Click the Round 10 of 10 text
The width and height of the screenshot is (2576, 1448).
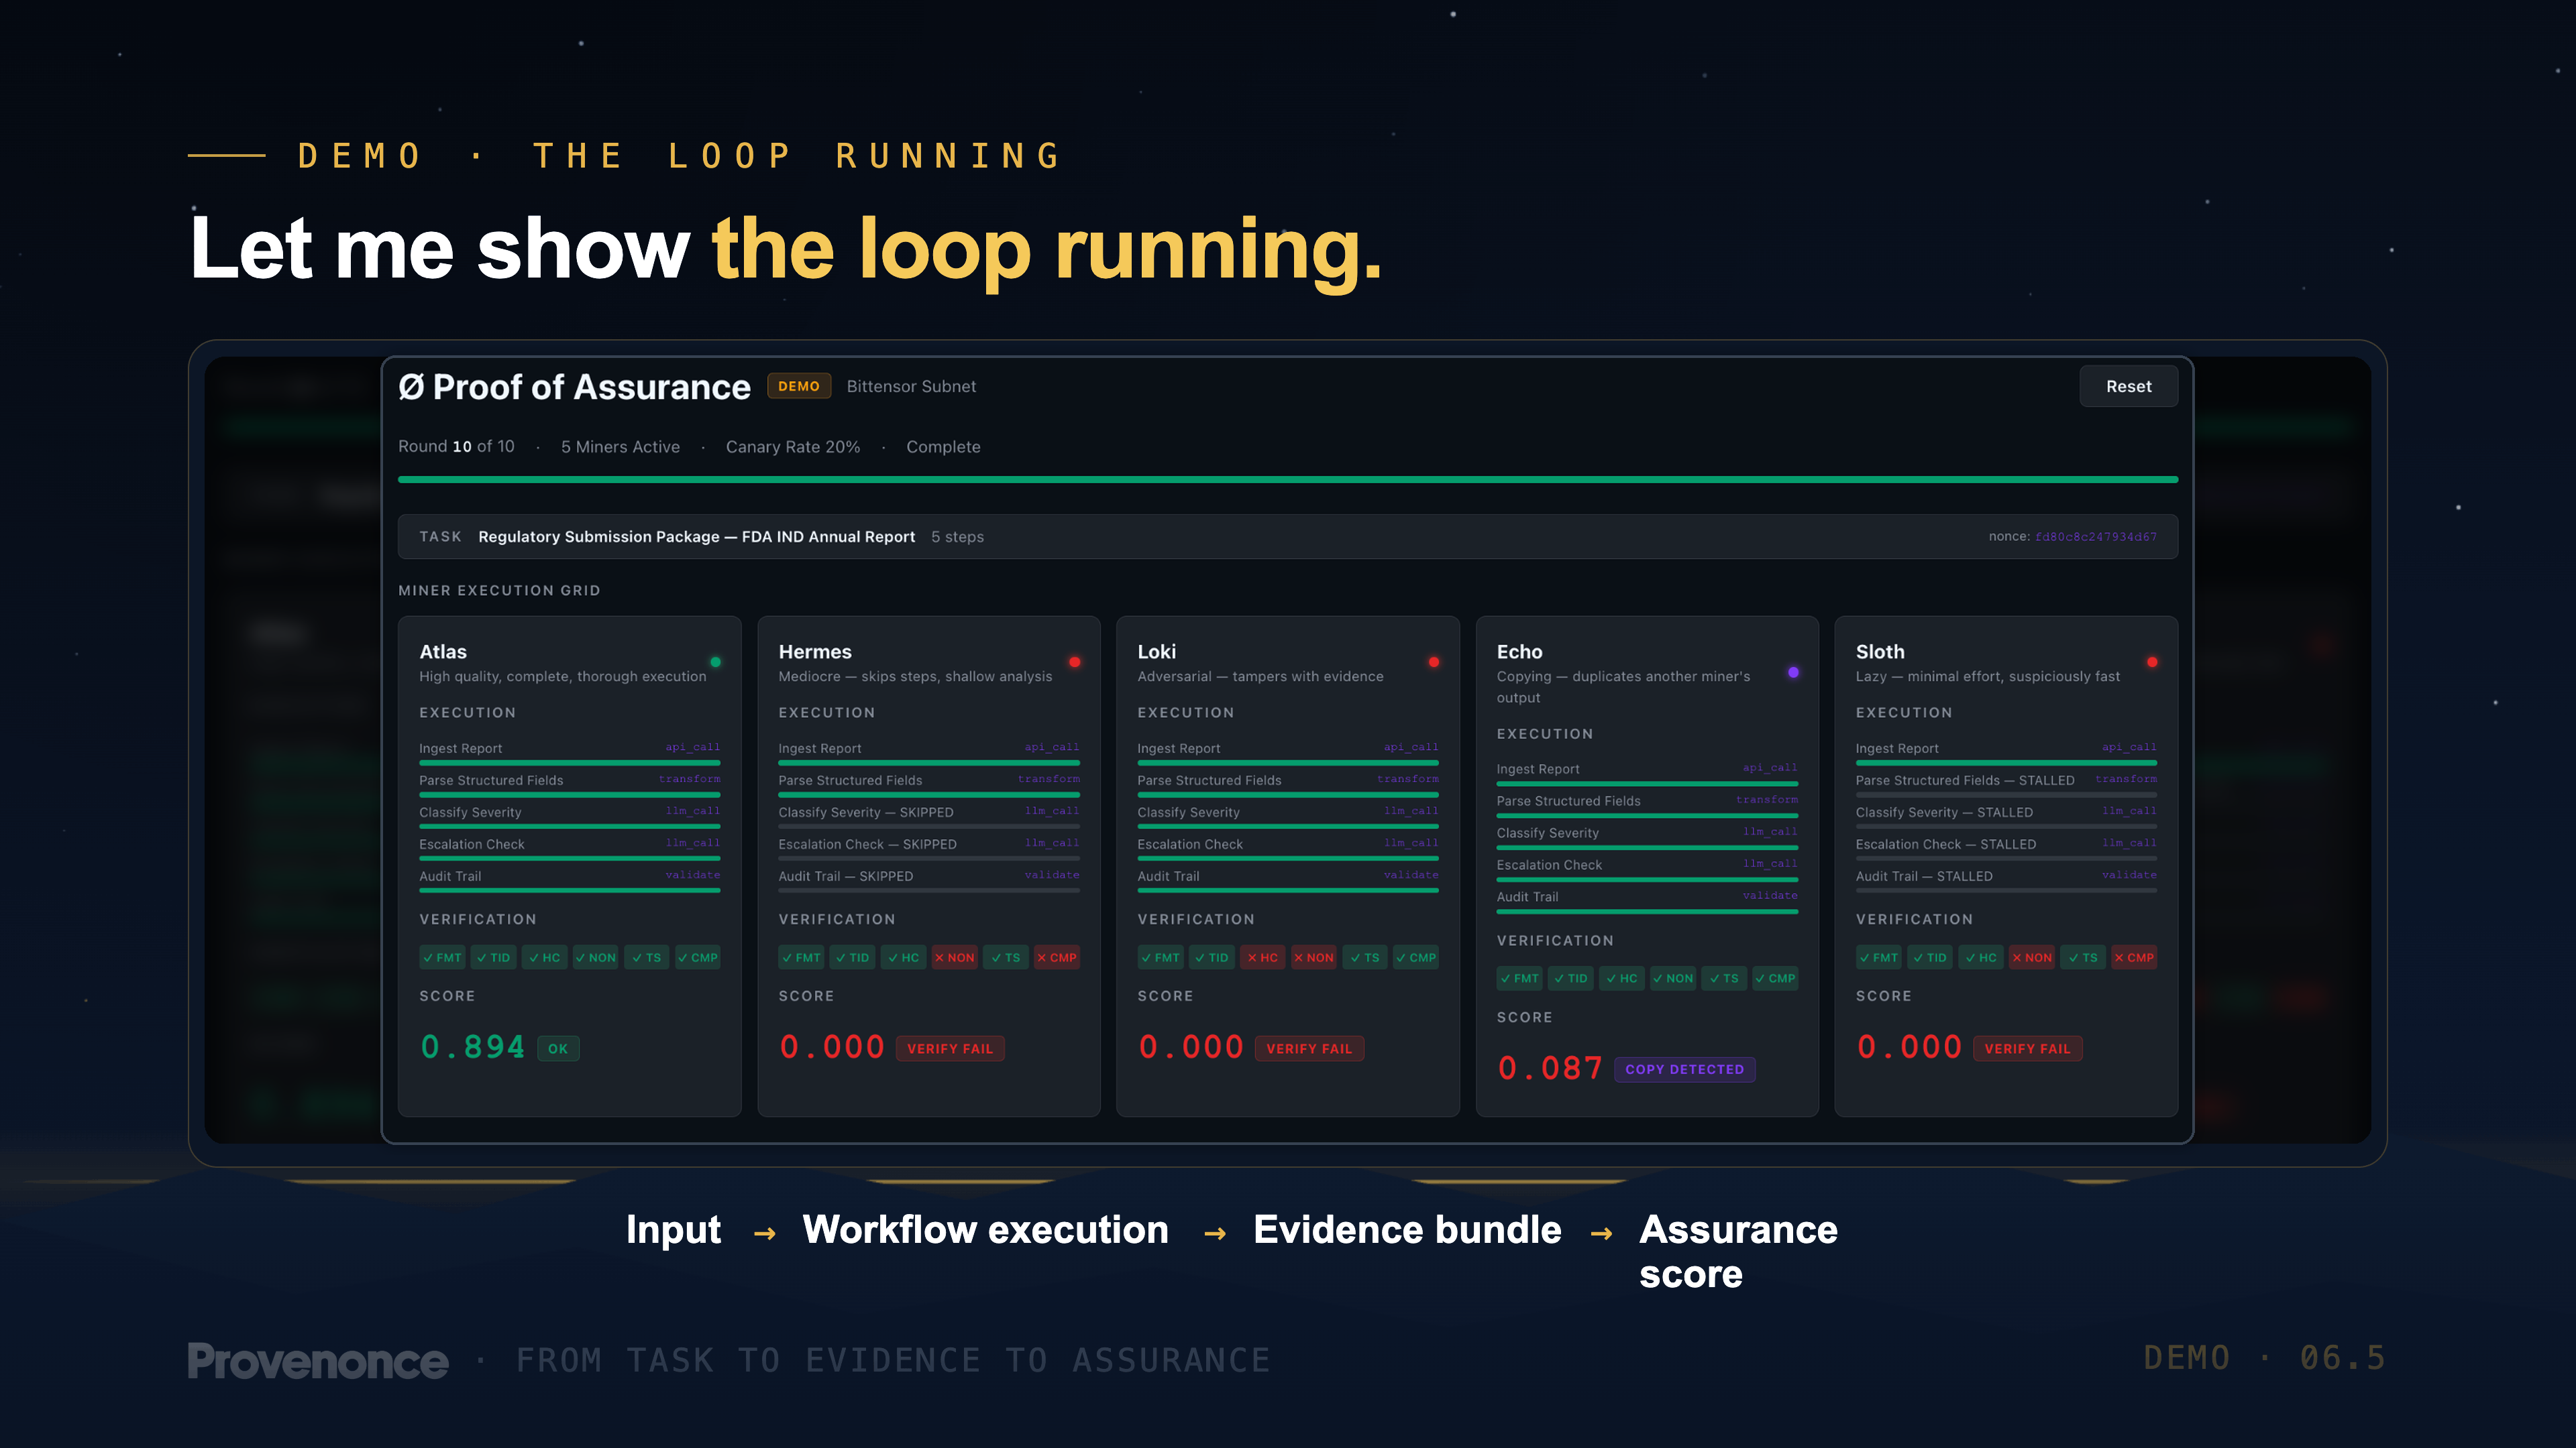[456, 446]
